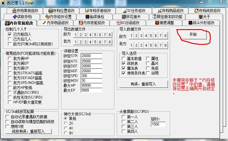
Task: Click the TALK icon of SC对话修改
Action: [x=119, y=23]
